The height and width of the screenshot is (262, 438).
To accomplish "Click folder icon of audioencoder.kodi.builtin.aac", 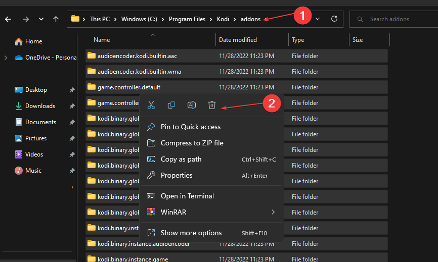I will (92, 56).
